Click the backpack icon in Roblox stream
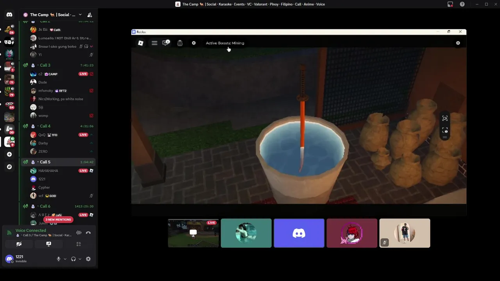 (180, 43)
